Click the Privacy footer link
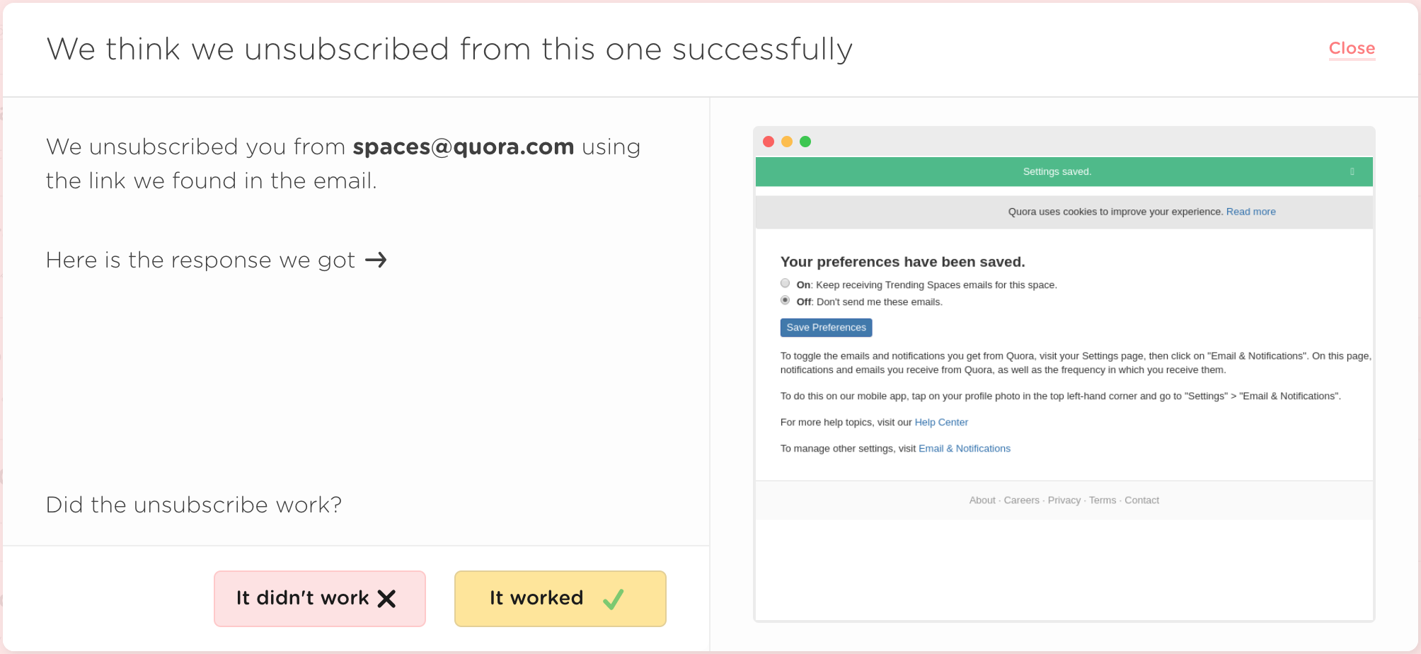Screen dimensions: 1421x654 pyautogui.click(x=1064, y=500)
